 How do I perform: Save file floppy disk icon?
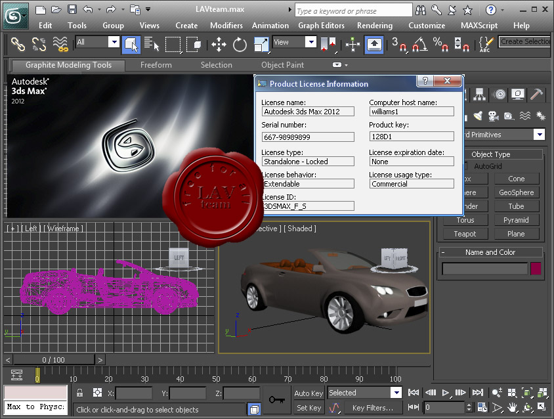[72, 10]
